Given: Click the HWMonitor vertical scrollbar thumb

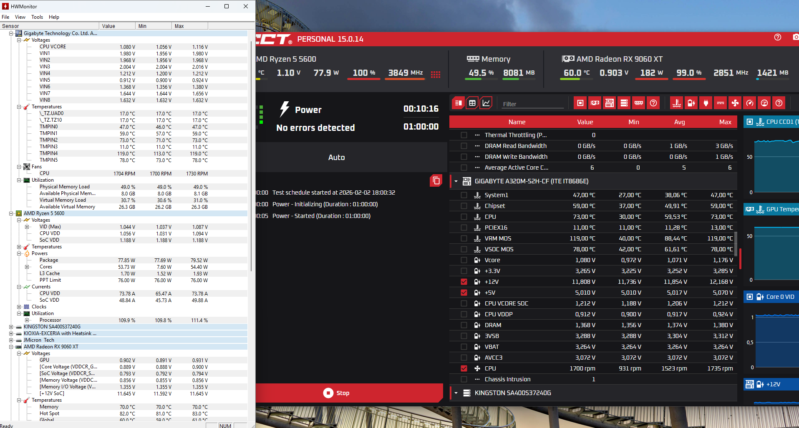Looking at the screenshot, I should tap(251, 156).
